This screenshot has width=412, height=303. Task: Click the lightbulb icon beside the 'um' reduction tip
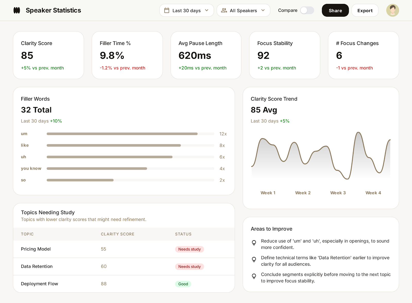click(x=254, y=243)
